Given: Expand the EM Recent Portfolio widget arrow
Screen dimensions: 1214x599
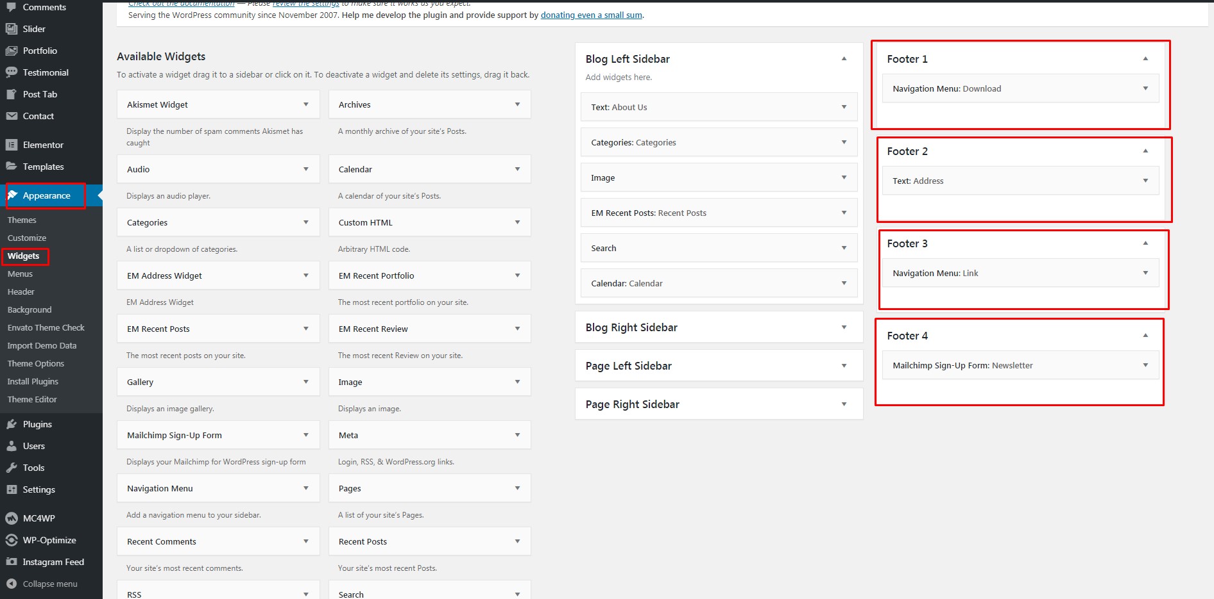Looking at the screenshot, I should (x=517, y=275).
